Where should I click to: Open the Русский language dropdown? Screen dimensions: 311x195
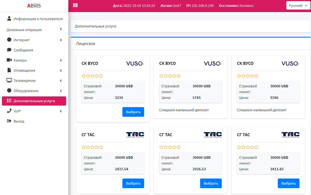[298, 5]
